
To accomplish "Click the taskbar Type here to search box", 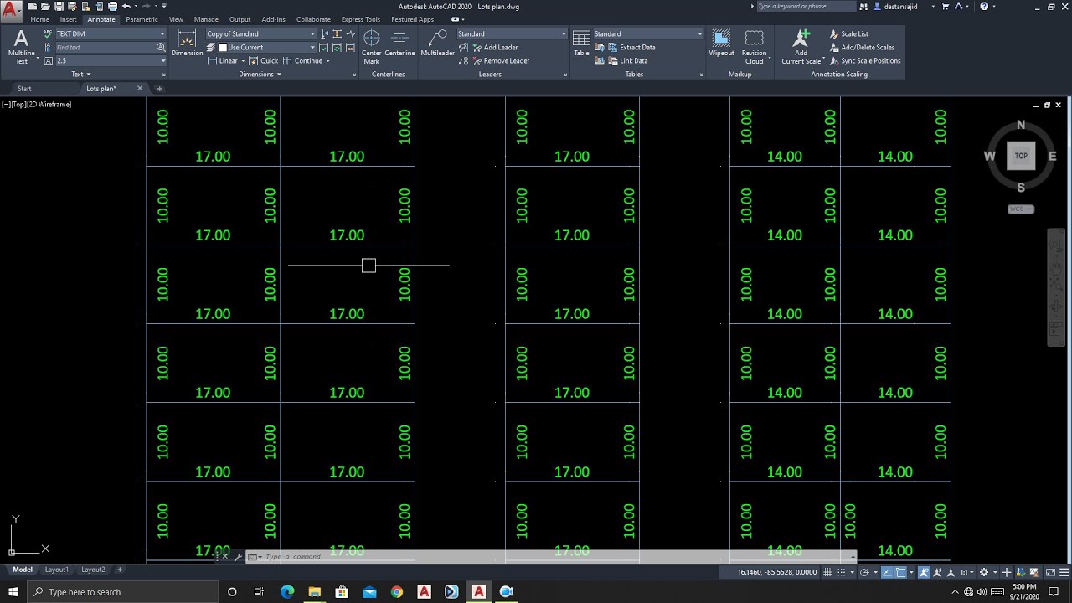I will coord(123,592).
